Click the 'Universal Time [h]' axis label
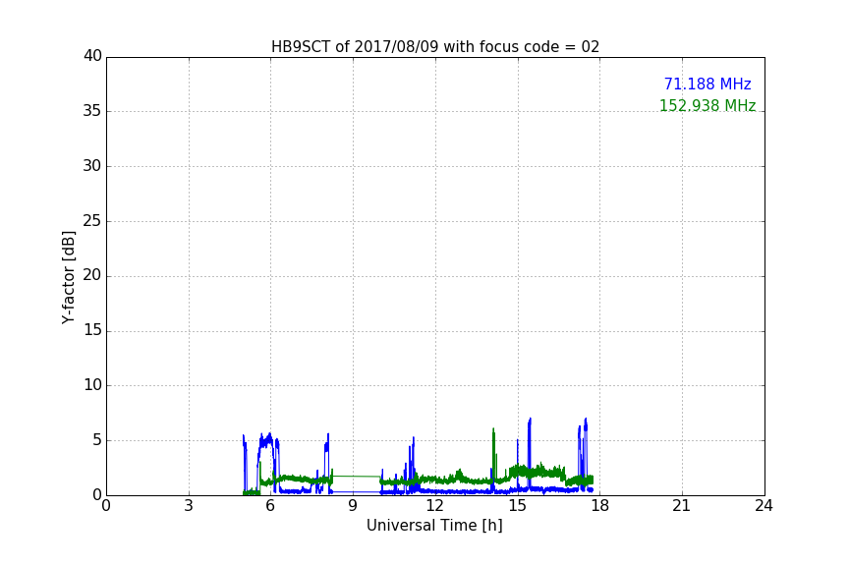 pos(434,526)
